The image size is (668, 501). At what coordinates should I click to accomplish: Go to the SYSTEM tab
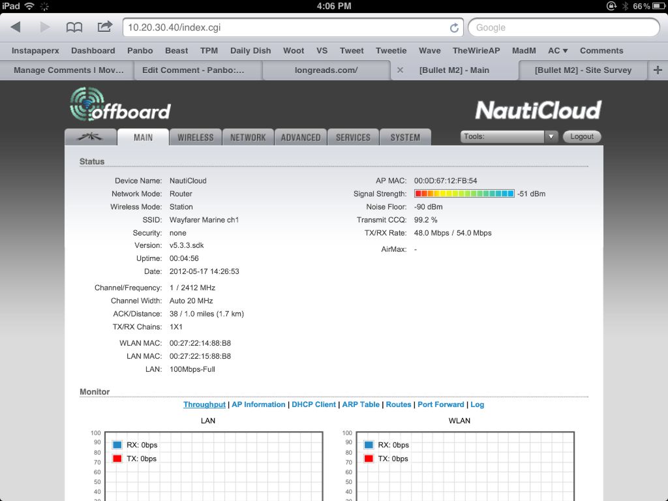(x=405, y=137)
